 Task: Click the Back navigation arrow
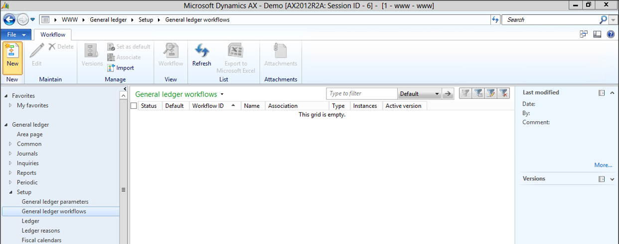coord(9,20)
